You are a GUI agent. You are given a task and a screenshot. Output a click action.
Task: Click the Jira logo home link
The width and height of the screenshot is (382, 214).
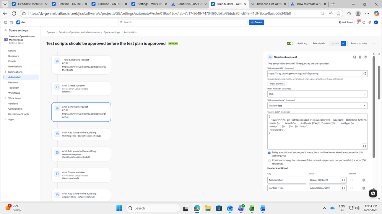[21, 22]
